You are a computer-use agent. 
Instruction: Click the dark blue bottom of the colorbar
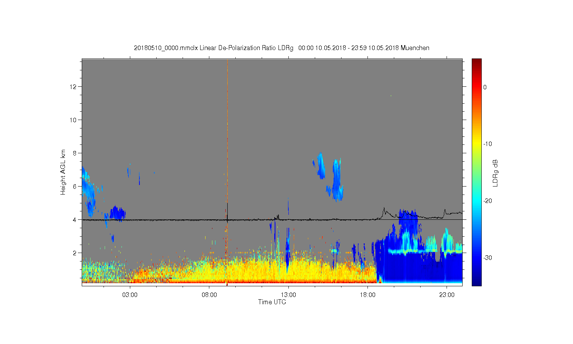point(477,282)
